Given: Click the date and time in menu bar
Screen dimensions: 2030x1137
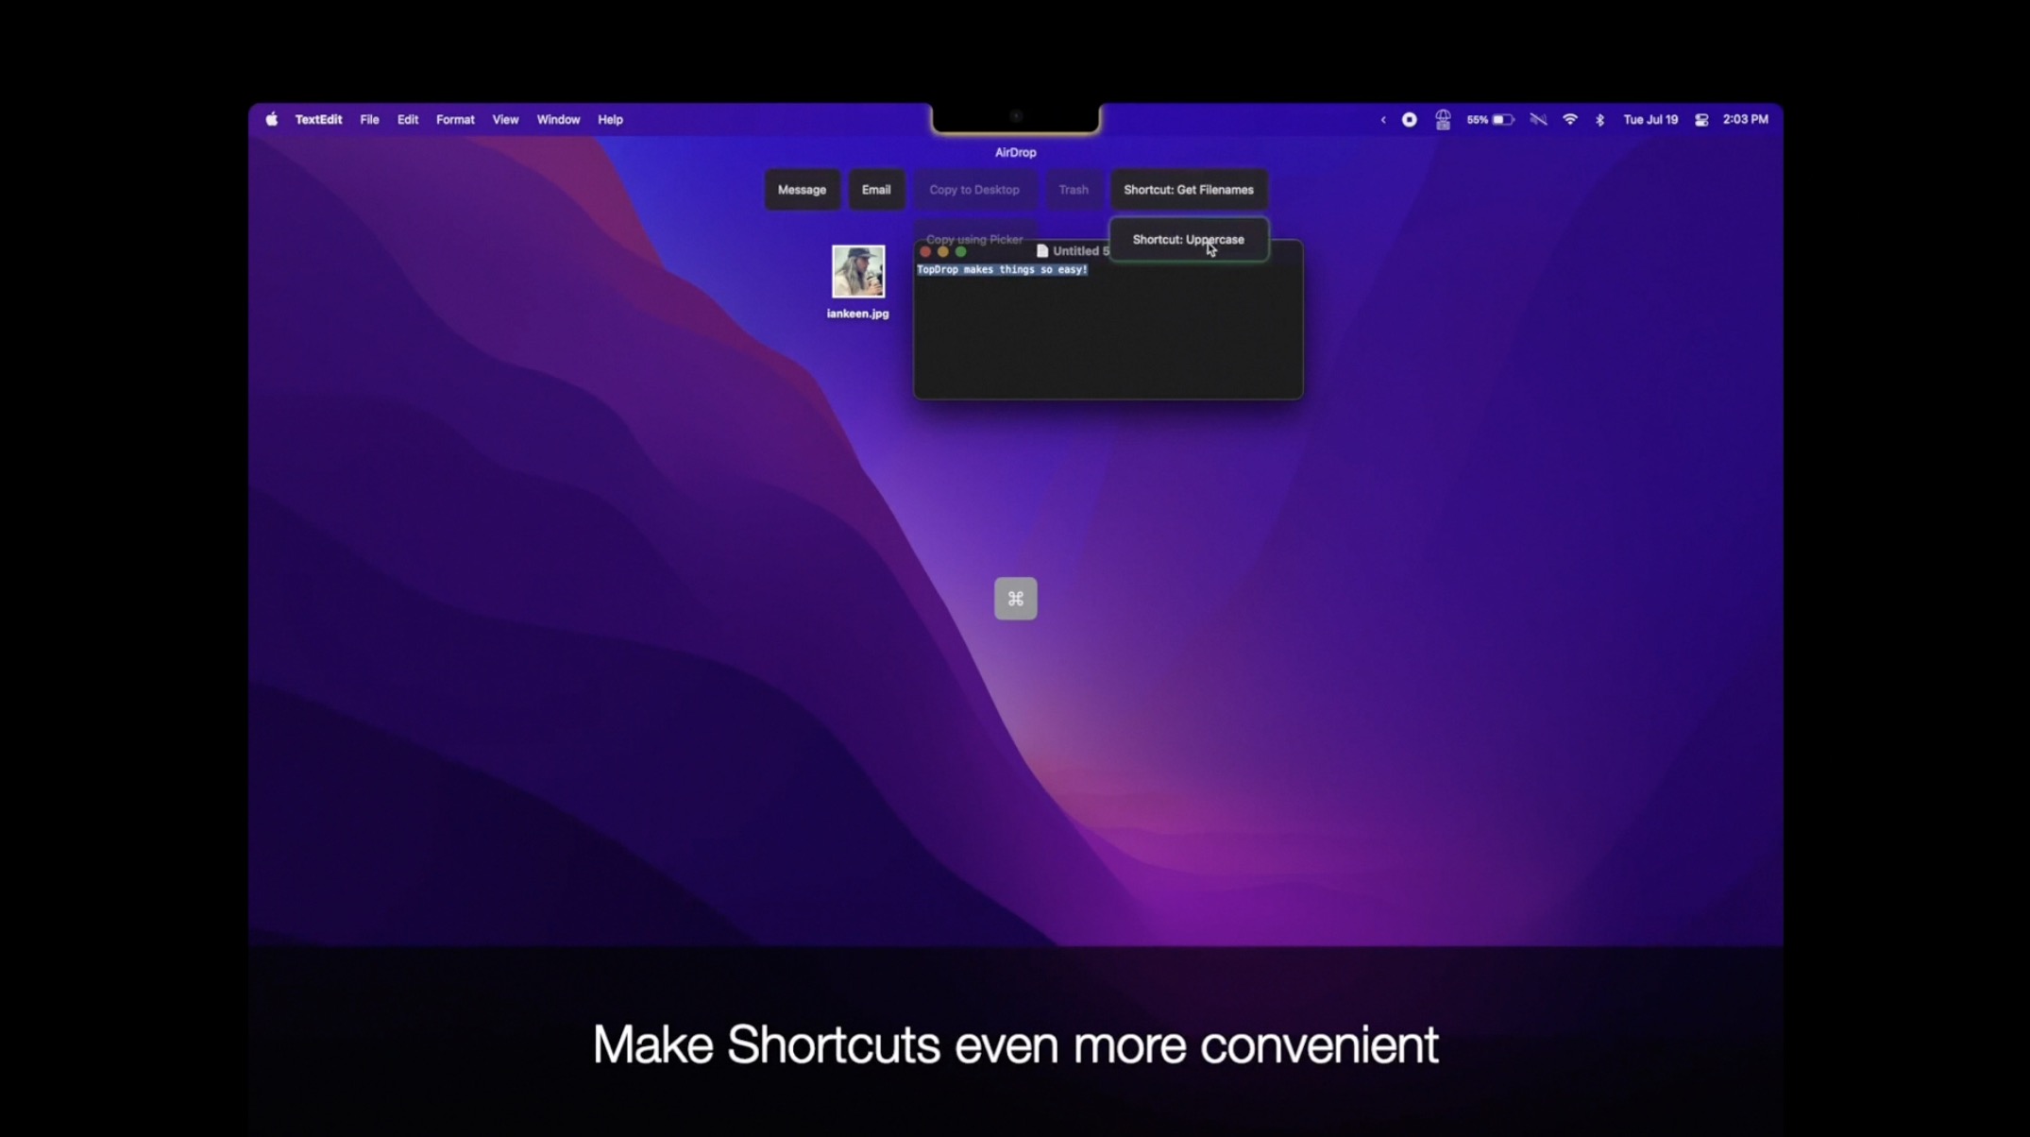Looking at the screenshot, I should (1650, 120).
